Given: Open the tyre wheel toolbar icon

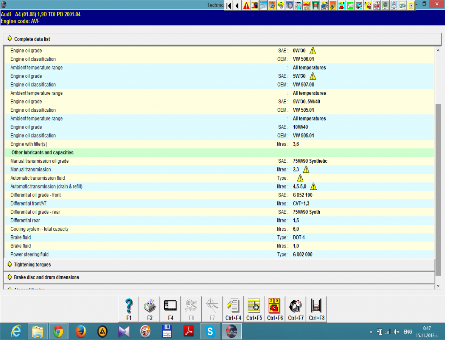Looking at the screenshot, I should (x=289, y=5).
